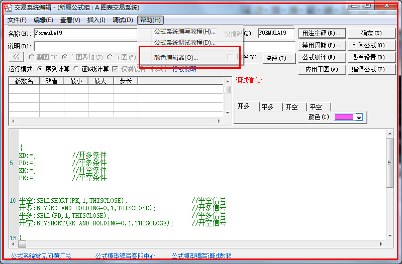
Task: Click the << collapse button
Action: (x=16, y=57)
